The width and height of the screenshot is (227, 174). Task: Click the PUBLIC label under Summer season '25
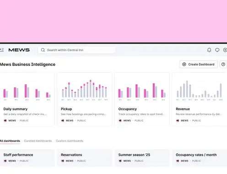139,161
